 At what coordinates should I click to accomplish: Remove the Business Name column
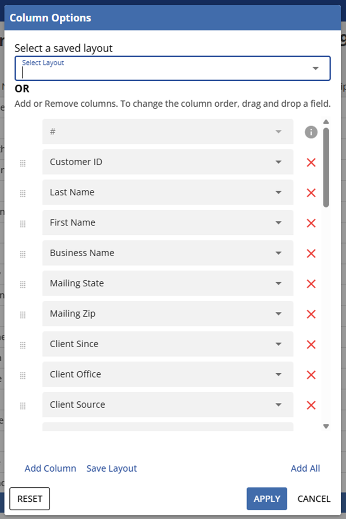coord(311,253)
